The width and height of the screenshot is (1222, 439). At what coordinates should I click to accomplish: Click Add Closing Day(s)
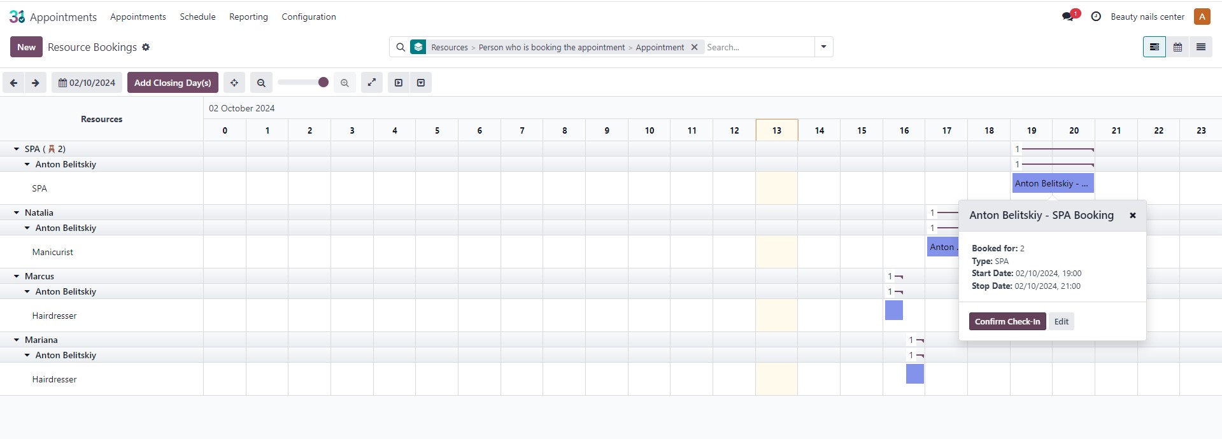tap(173, 83)
